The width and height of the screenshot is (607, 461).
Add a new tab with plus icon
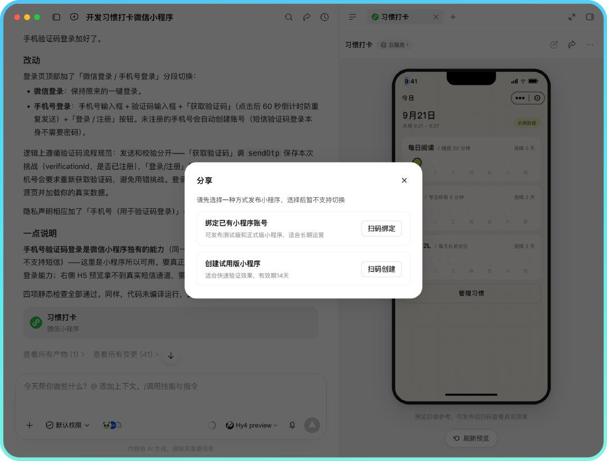(453, 17)
